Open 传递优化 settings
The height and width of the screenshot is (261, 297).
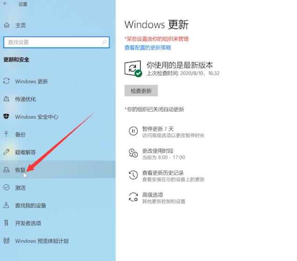point(25,99)
